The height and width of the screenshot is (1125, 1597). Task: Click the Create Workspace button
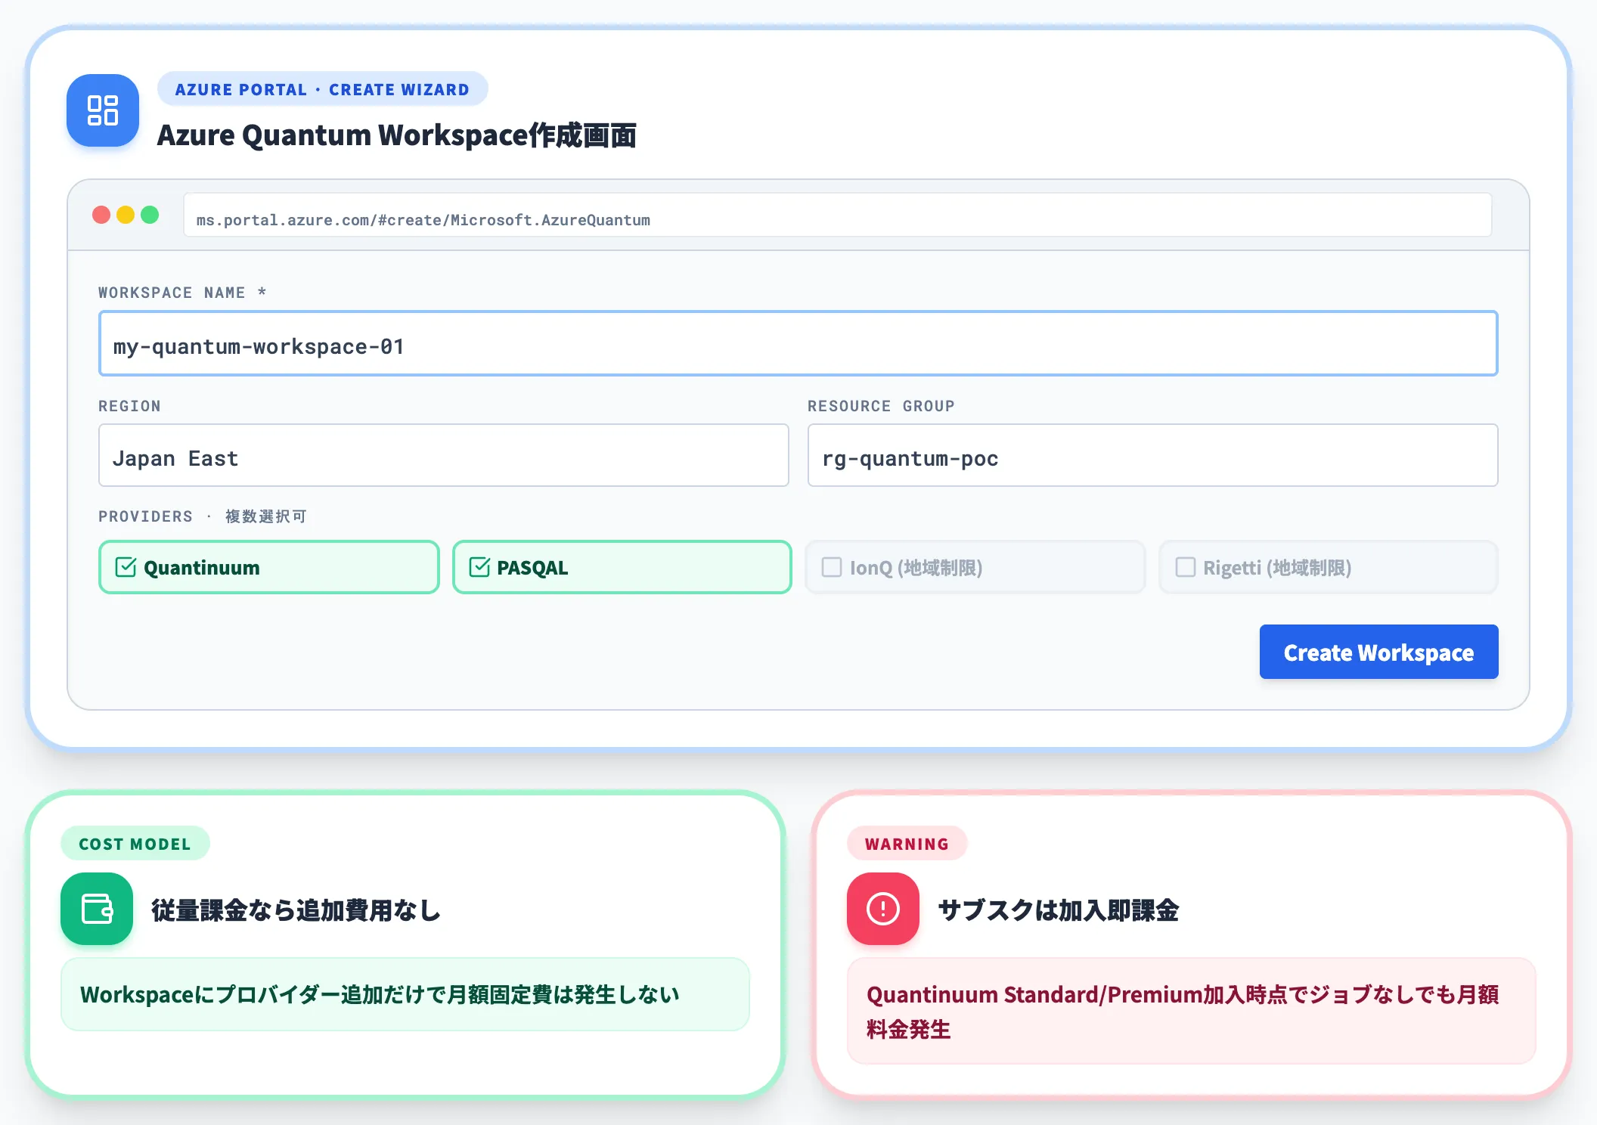tap(1378, 652)
